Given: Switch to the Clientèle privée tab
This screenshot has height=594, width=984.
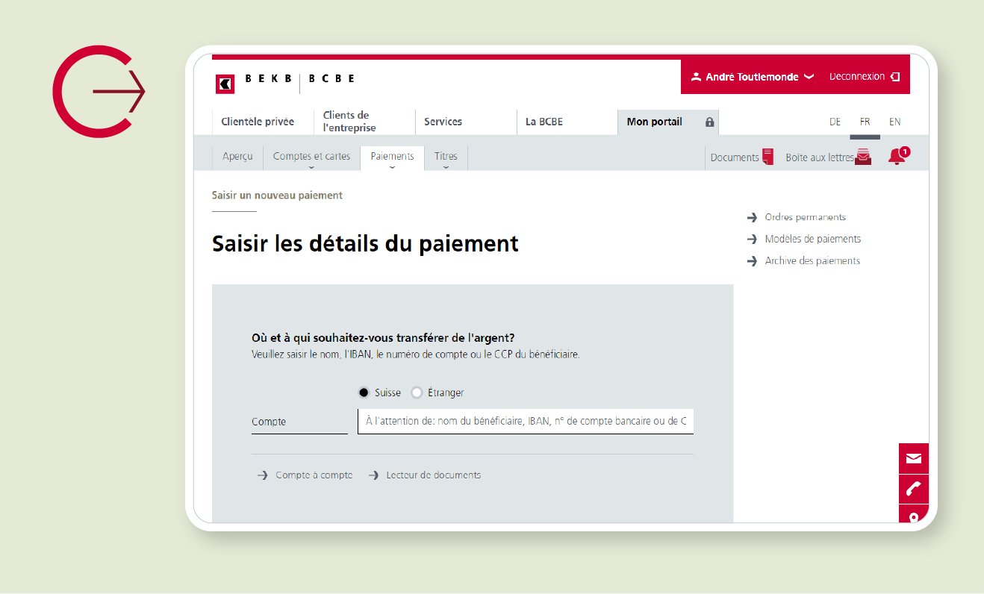Looking at the screenshot, I should pos(258,122).
